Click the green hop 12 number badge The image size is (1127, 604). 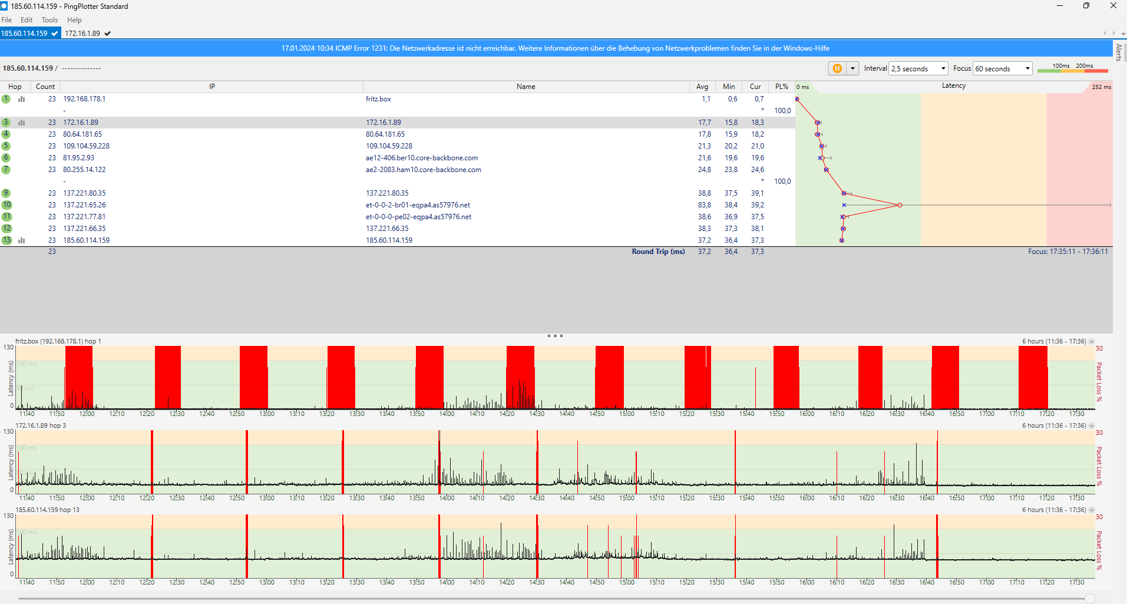click(6, 229)
